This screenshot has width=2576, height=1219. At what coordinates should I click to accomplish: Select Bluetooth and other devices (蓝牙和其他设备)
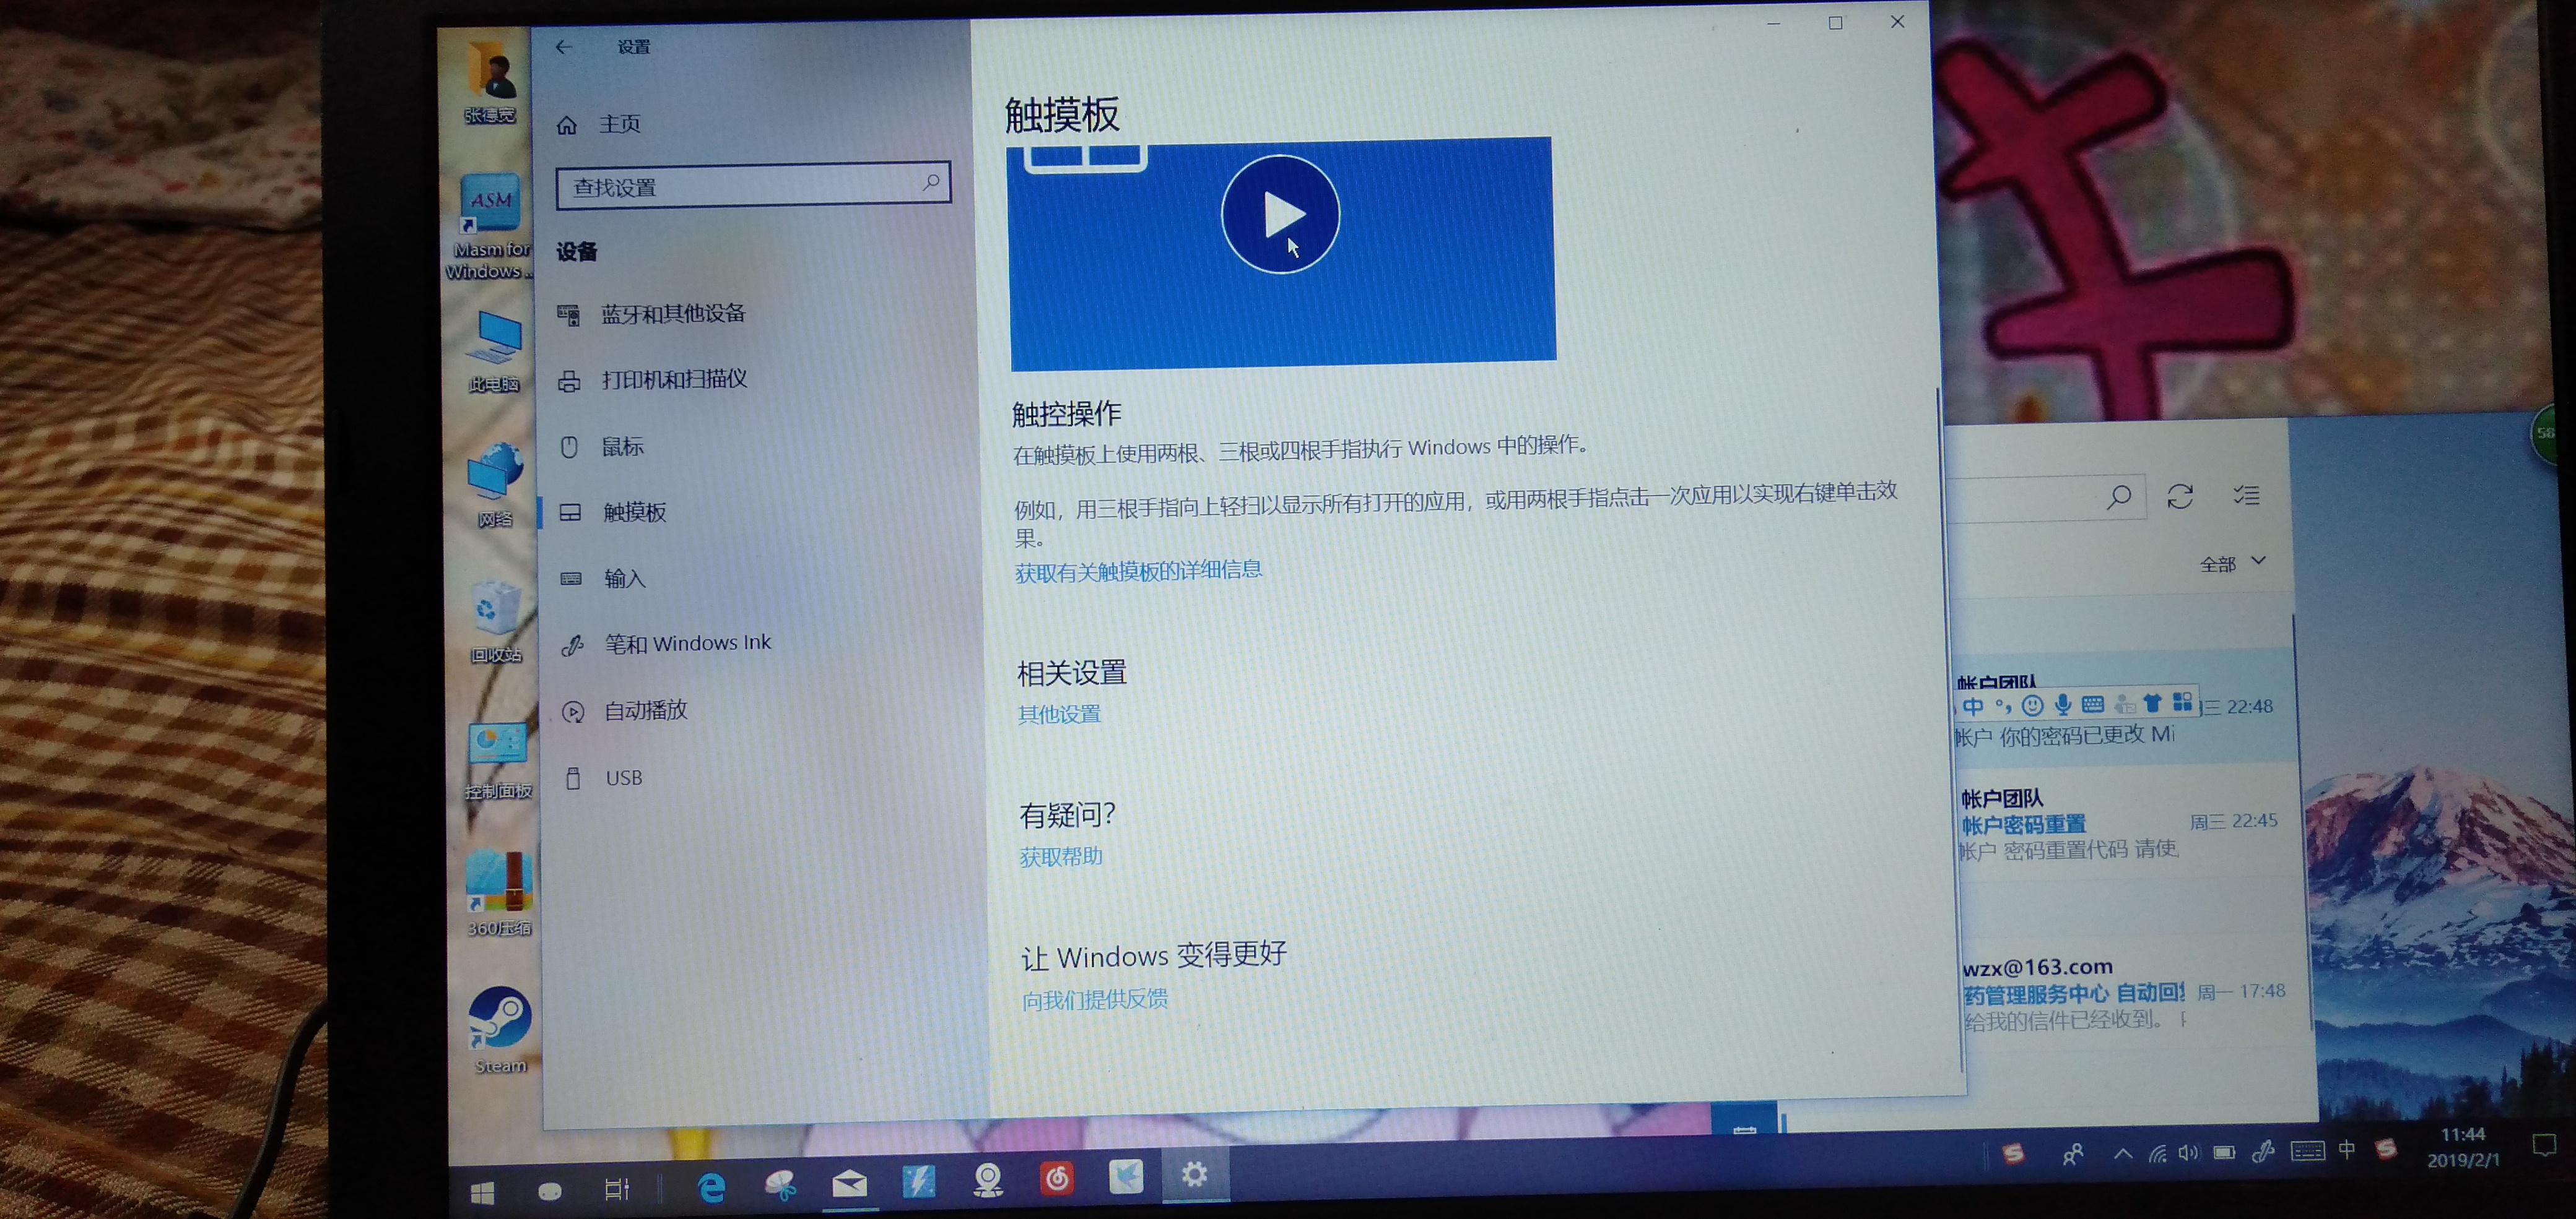coord(672,314)
